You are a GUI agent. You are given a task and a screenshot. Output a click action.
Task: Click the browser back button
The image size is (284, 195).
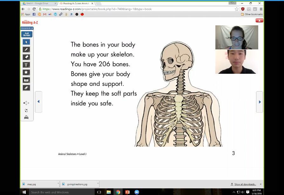pos(23,9)
